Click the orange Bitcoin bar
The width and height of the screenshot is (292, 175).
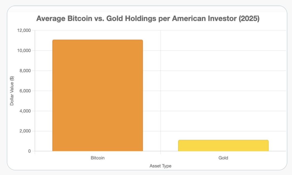(x=98, y=95)
